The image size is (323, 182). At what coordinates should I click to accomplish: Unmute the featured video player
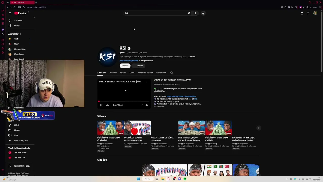107,105
